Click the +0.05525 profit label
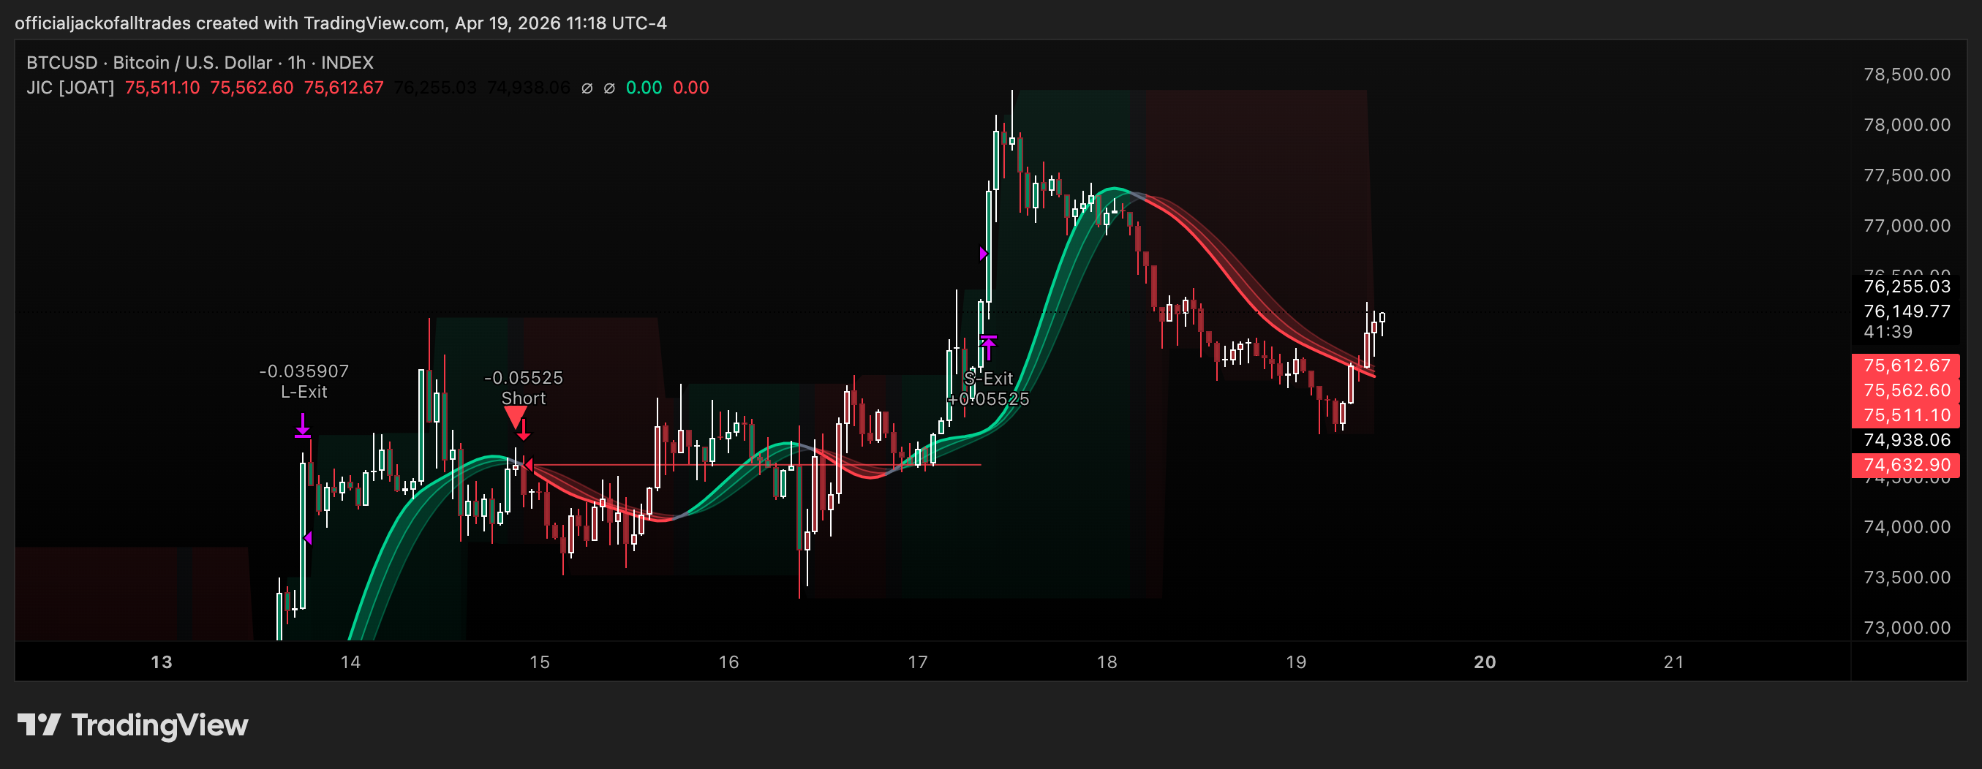 point(989,399)
